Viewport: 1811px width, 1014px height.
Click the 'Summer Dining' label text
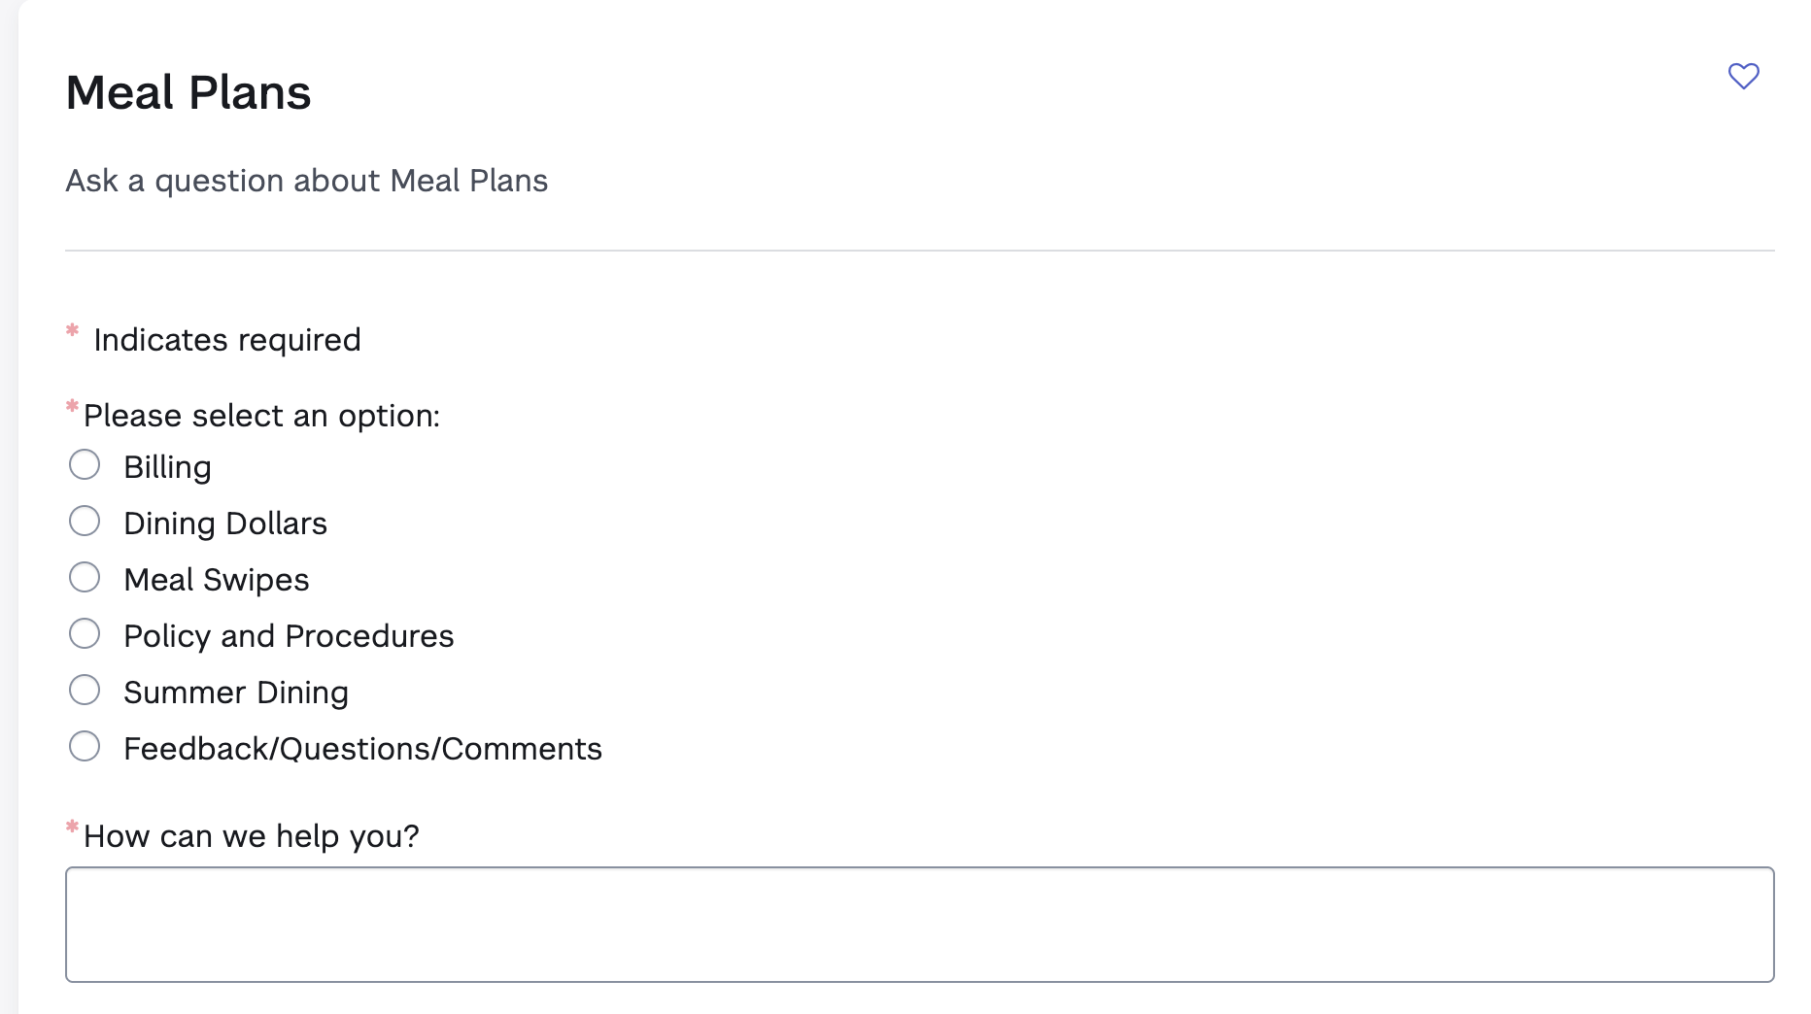[236, 693]
